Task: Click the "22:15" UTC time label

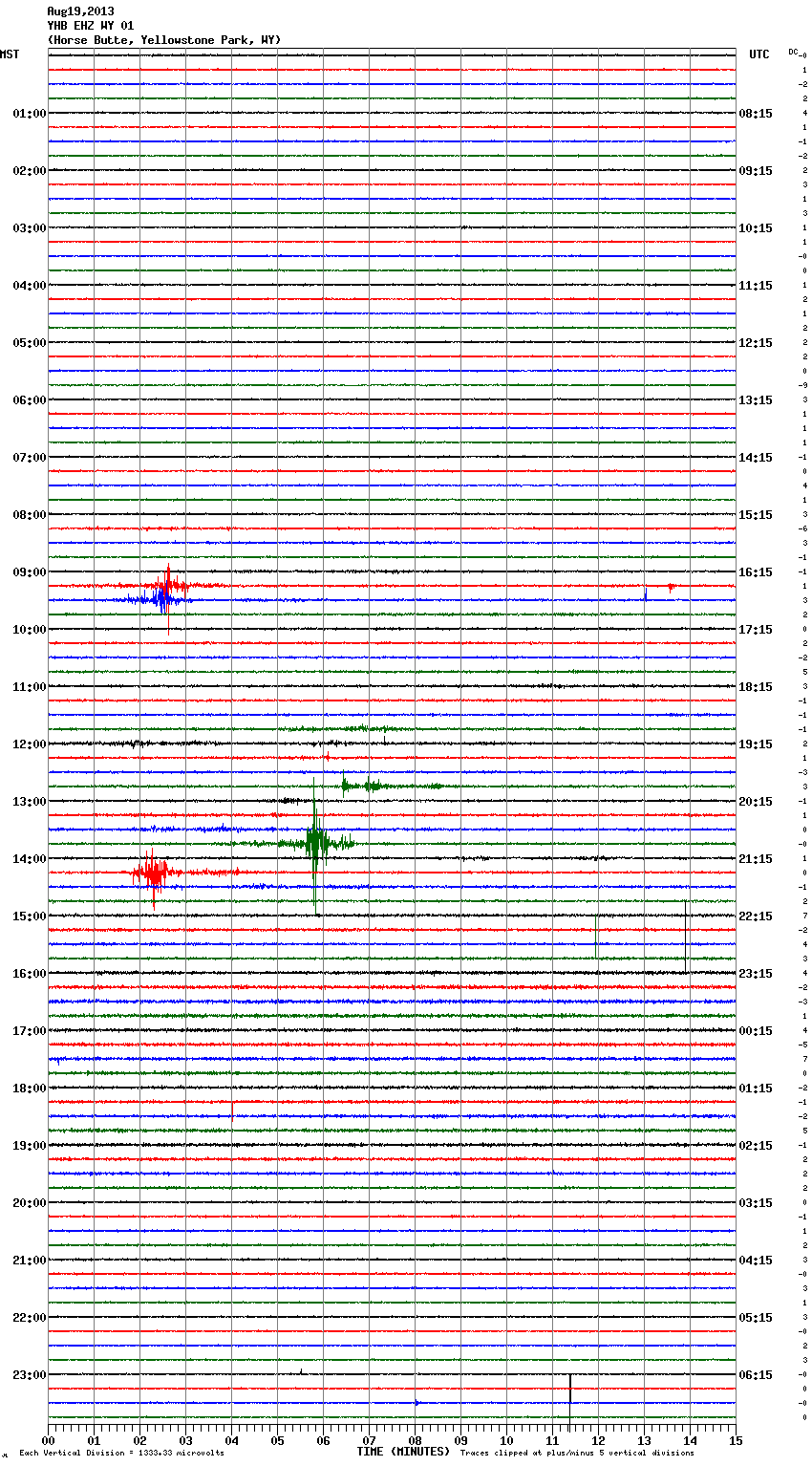Action: pyautogui.click(x=756, y=916)
